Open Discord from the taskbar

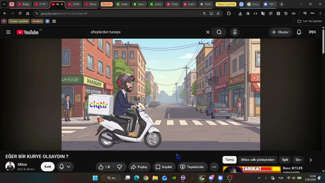[x=211, y=178]
